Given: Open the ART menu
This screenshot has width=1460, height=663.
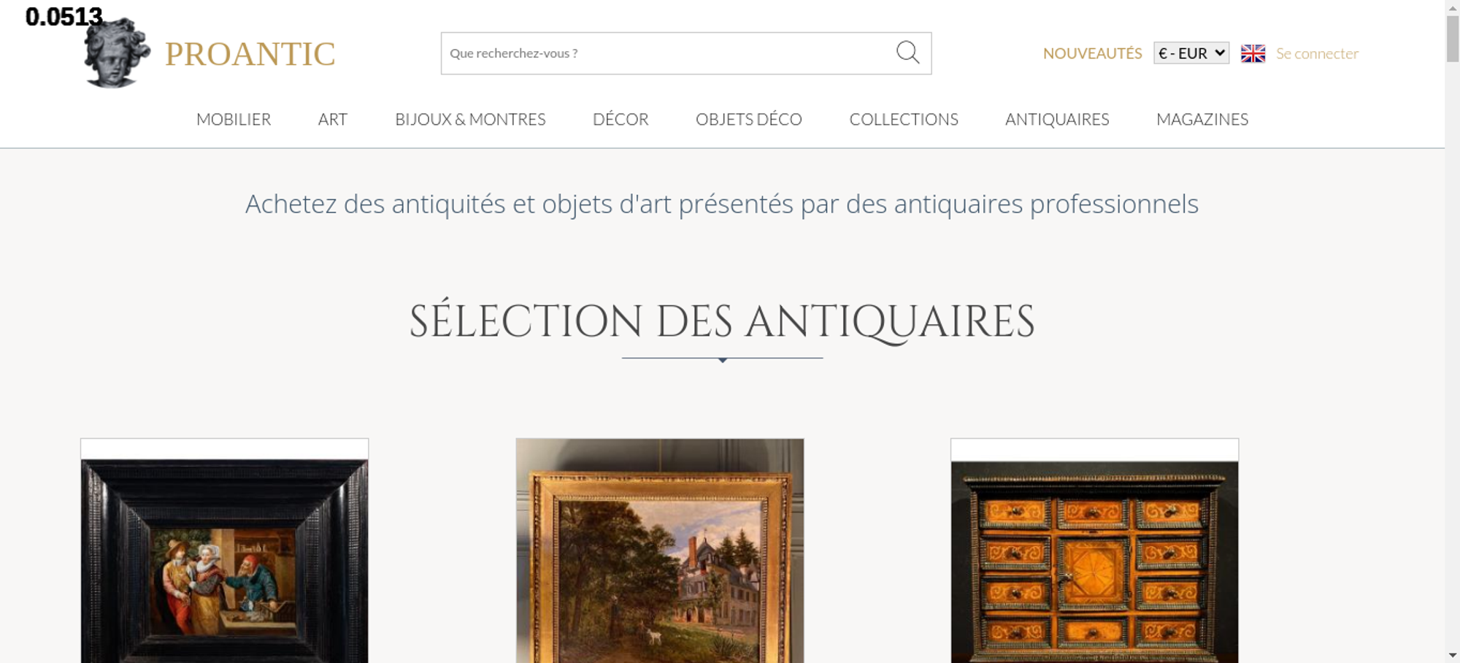Looking at the screenshot, I should pyautogui.click(x=333, y=119).
